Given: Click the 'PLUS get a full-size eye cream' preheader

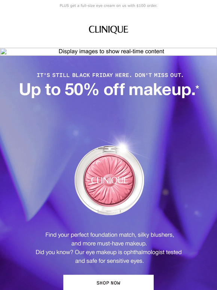Looking at the screenshot, I should tap(109, 6).
